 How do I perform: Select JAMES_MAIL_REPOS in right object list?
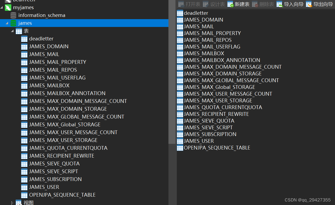pyautogui.click(x=208, y=40)
